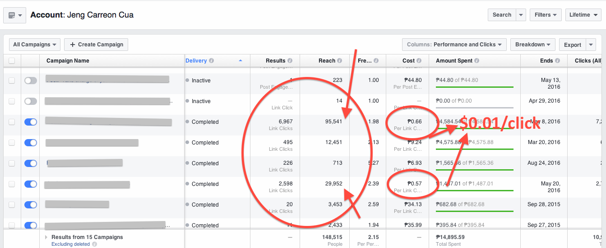This screenshot has height=248, width=606.
Task: Click the arrow next to the Search button
Action: 521,15
